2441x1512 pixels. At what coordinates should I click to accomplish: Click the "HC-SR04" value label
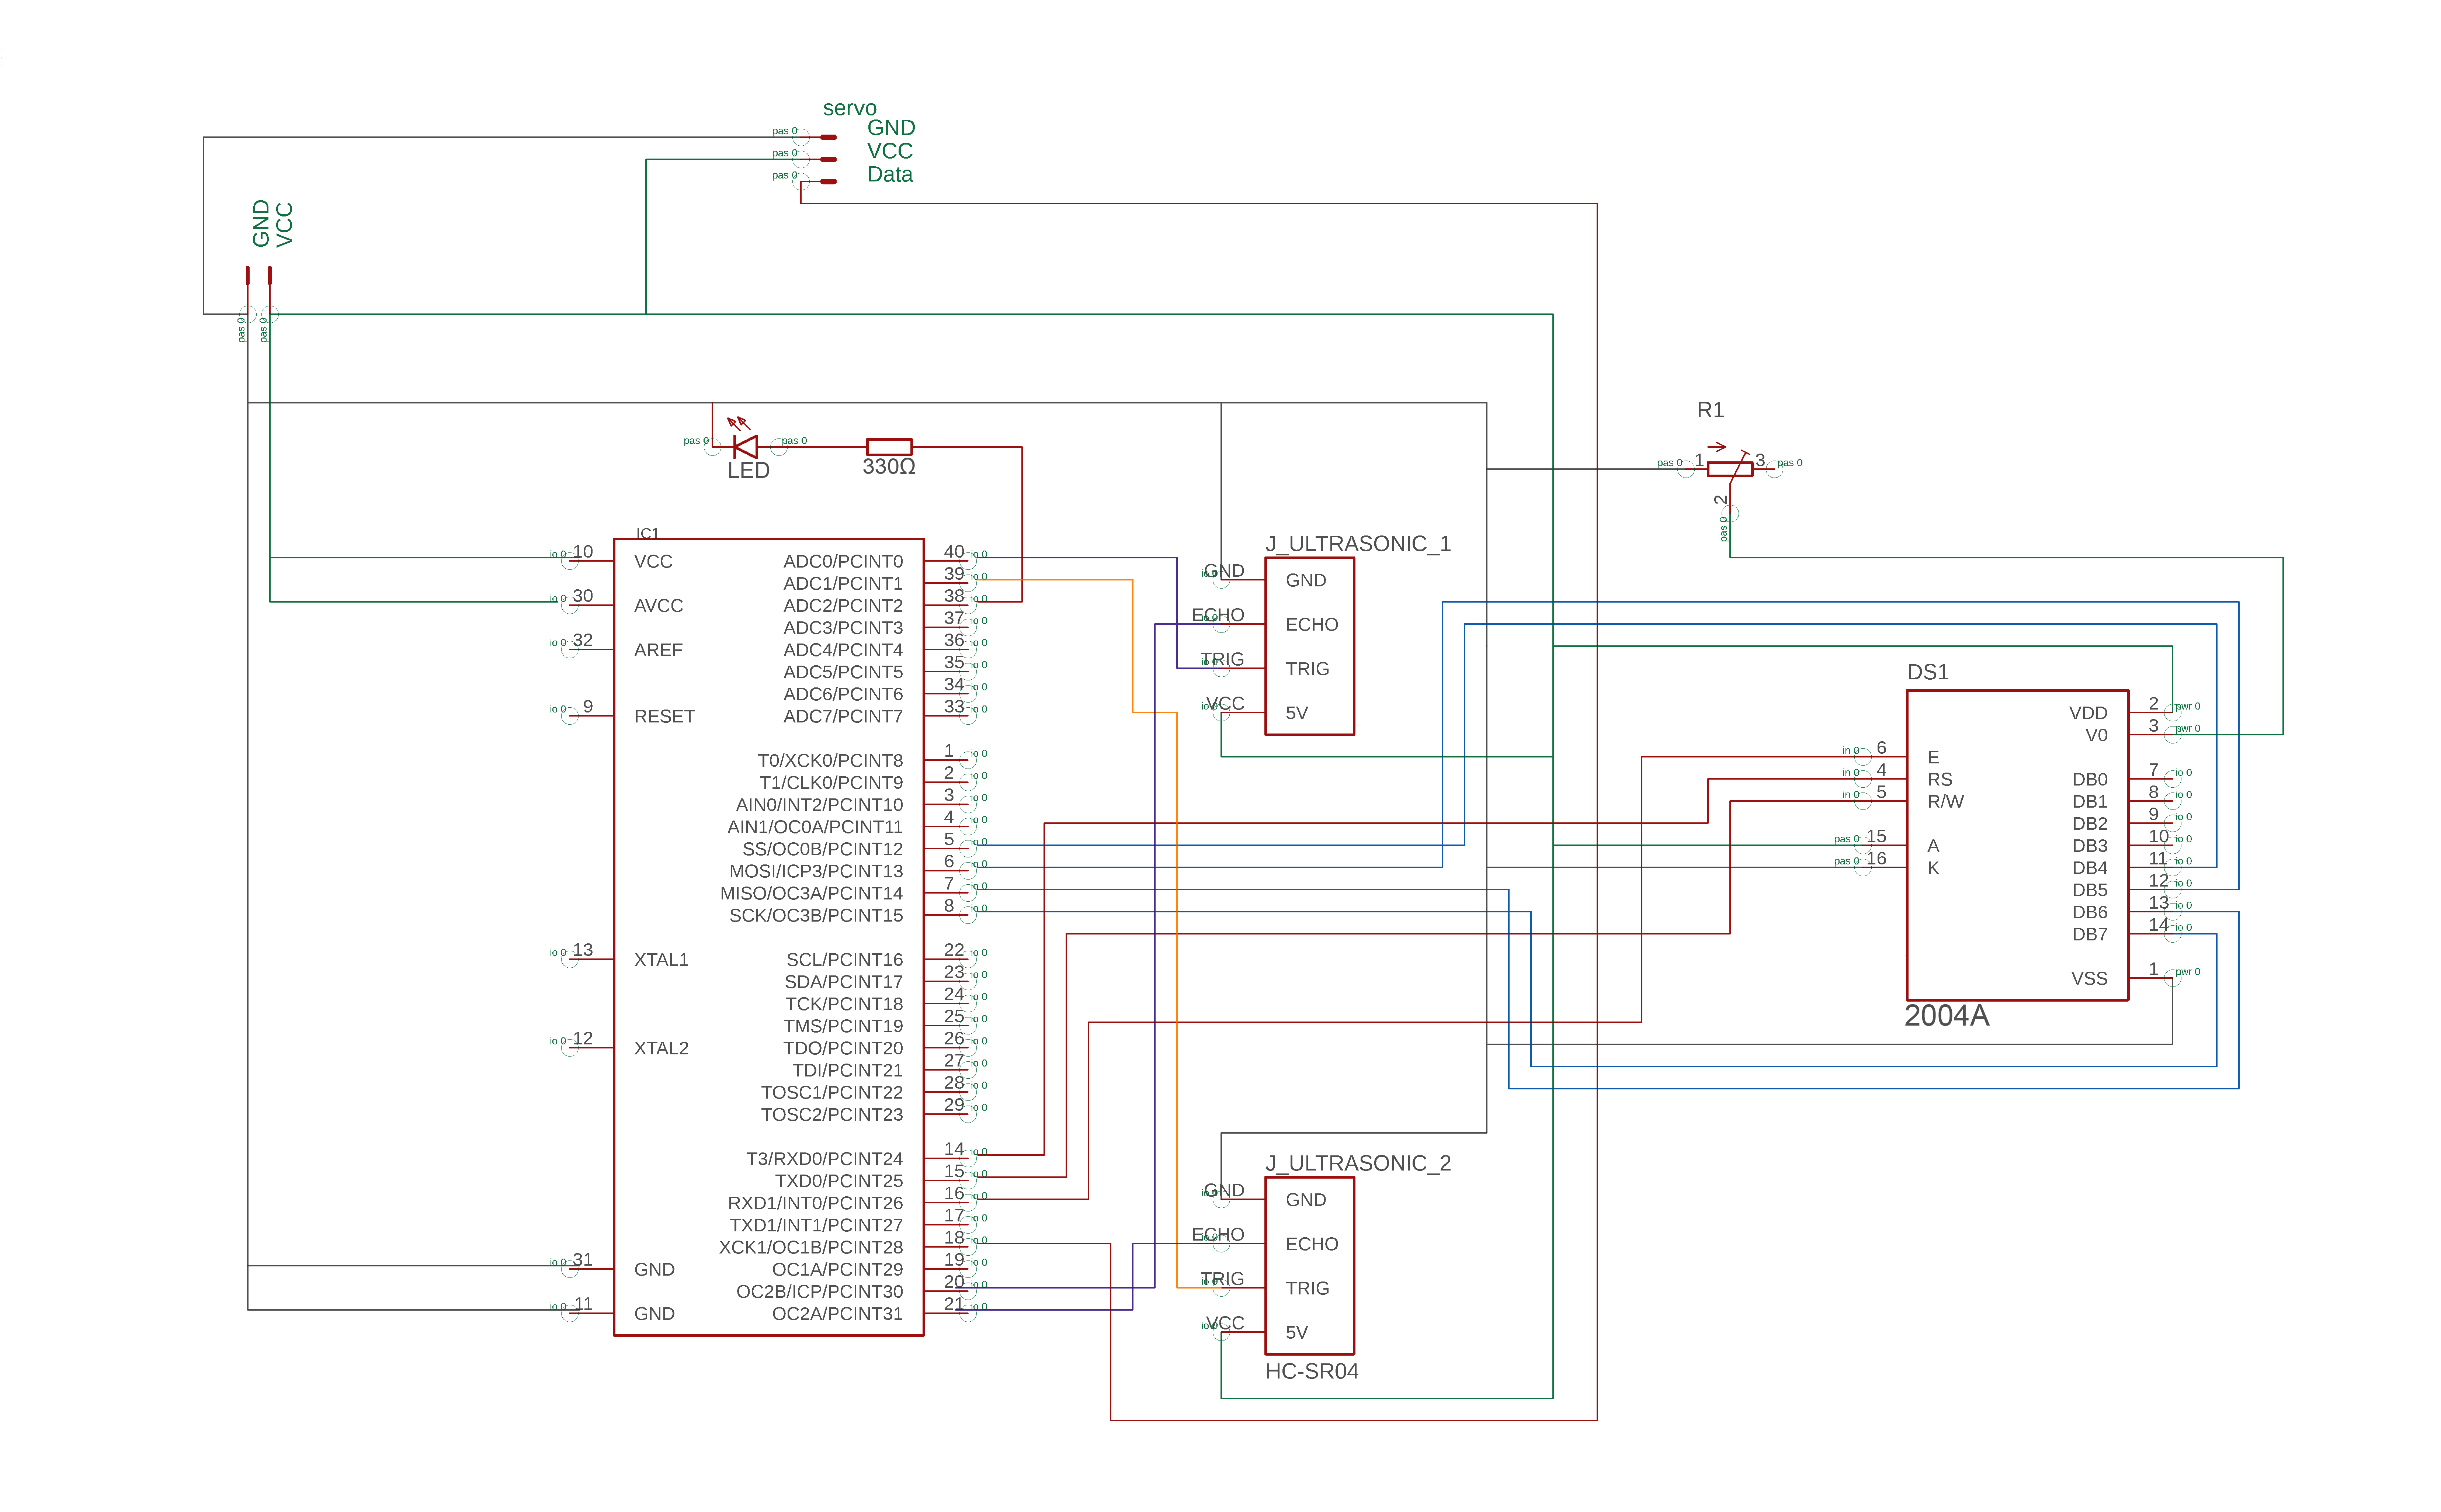pyautogui.click(x=1312, y=1371)
